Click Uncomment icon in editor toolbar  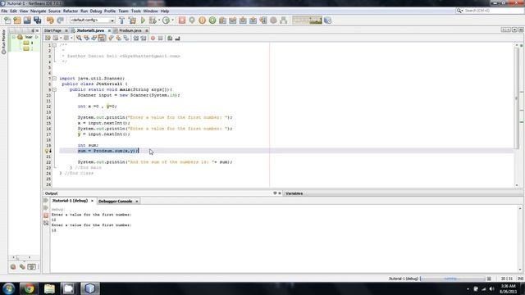(x=177, y=39)
